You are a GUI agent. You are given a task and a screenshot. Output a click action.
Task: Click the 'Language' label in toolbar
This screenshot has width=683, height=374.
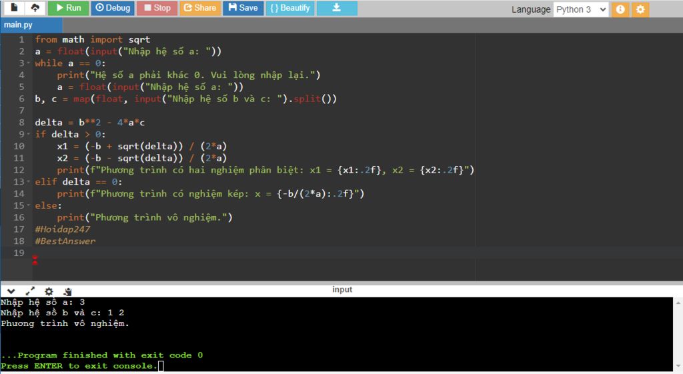[x=531, y=9]
